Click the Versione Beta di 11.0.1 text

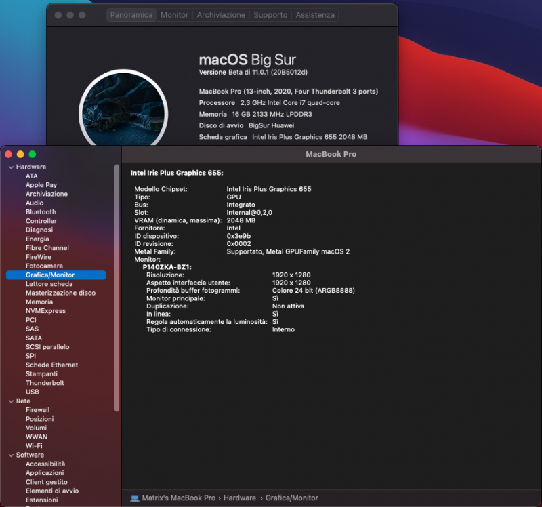coord(253,73)
